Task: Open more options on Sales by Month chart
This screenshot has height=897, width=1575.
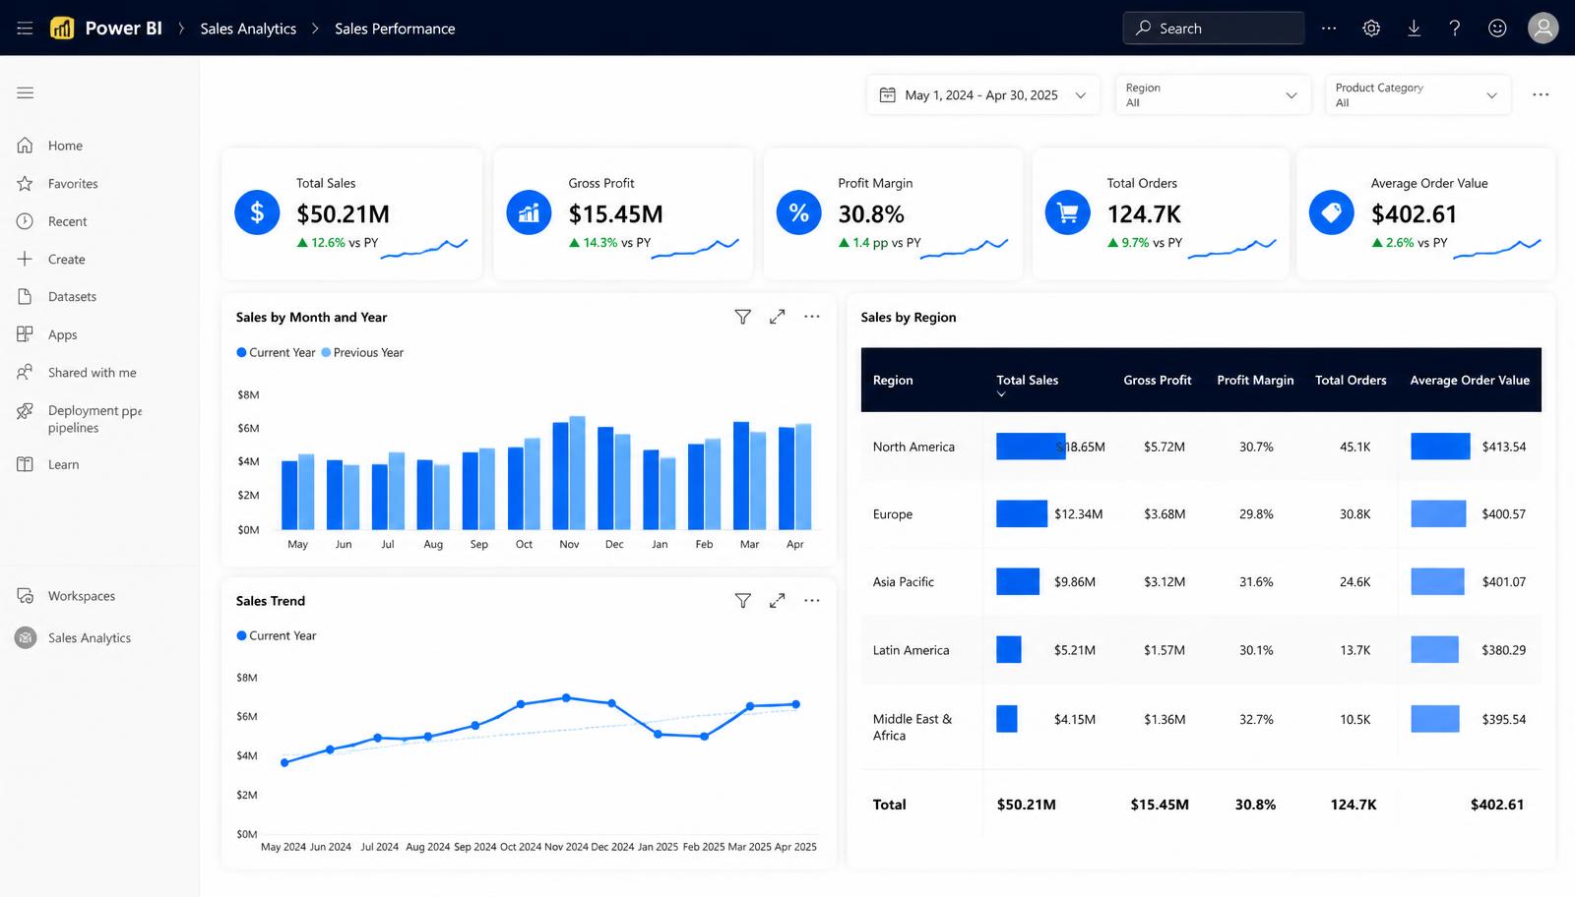Action: point(812,317)
